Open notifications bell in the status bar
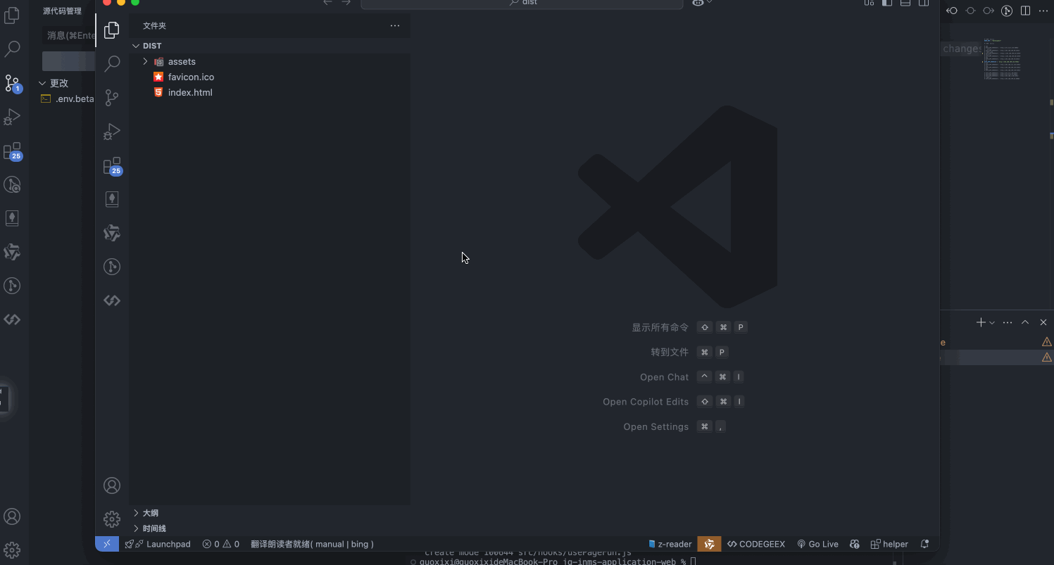This screenshot has height=565, width=1054. 925,544
